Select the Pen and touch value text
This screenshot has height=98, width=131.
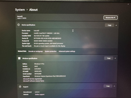coord(50,46)
